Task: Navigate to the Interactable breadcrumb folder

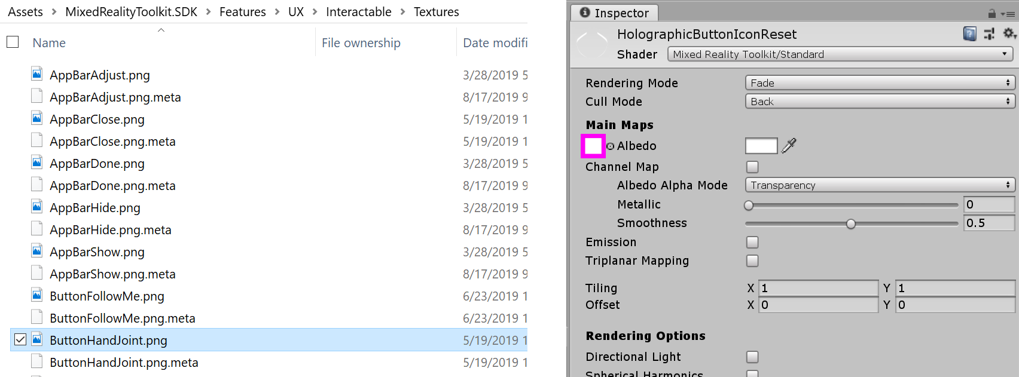Action: point(358,12)
